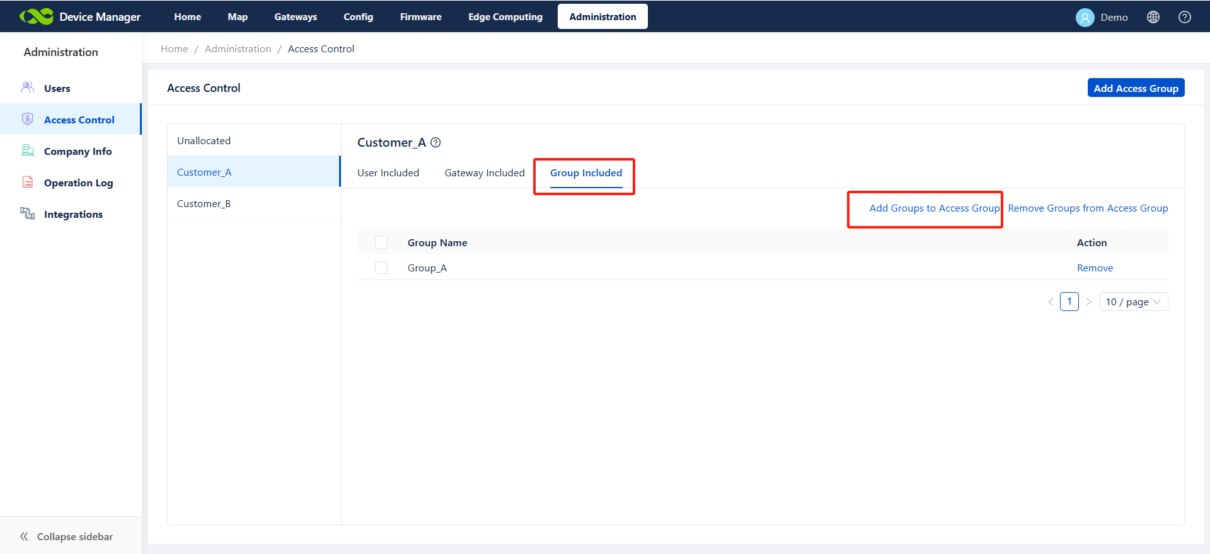
Task: Select Customer_B in the access group list
Action: 204,204
